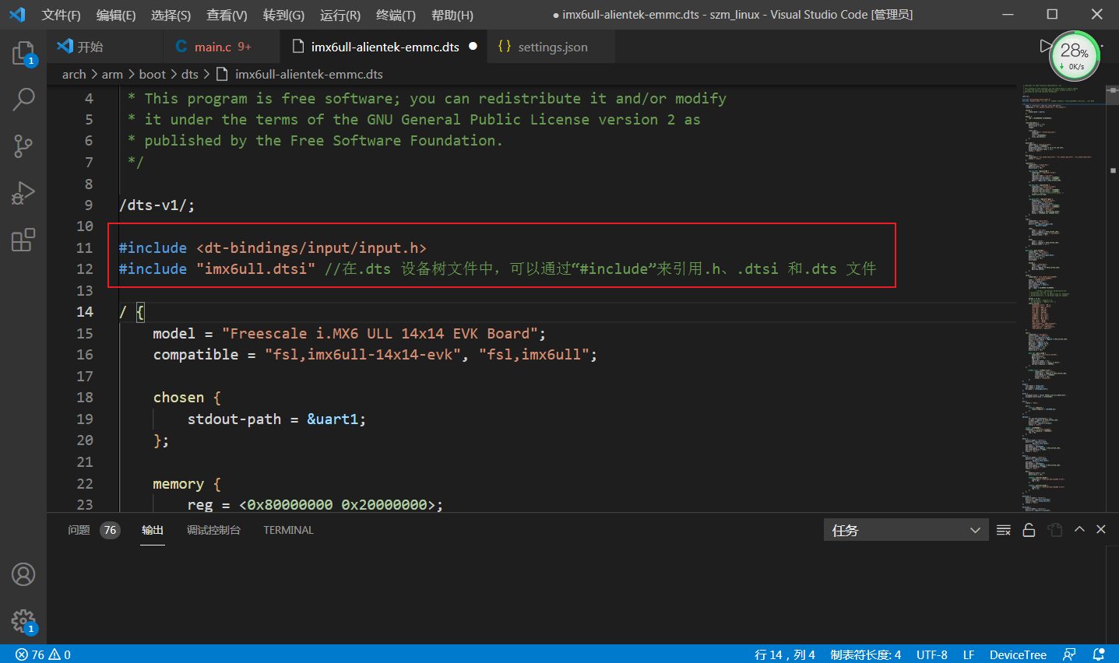1119x663 pixels.
Task: Open the log output file icon
Action: point(1055,530)
